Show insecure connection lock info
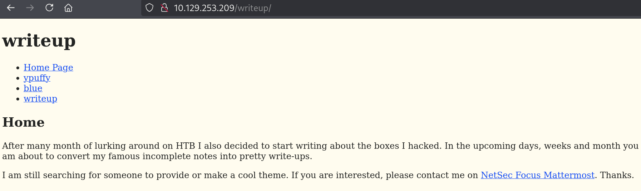The width and height of the screenshot is (641, 191). (x=164, y=8)
